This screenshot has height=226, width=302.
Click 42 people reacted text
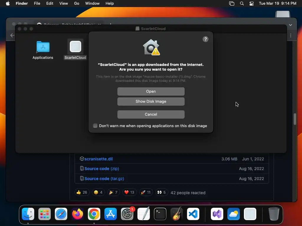188,193
